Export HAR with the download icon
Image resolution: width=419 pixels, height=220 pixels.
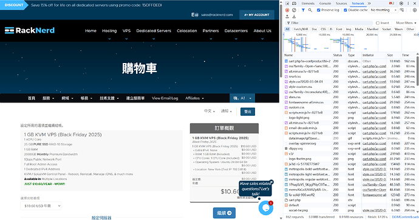(294, 16)
